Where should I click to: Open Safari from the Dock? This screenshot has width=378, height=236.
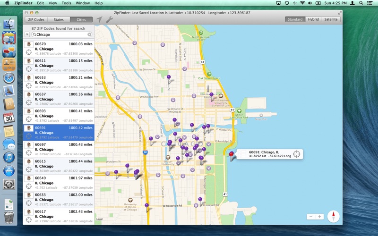pos(9,78)
